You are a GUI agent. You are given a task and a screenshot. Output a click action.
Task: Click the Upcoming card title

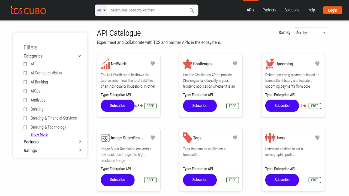tap(284, 64)
